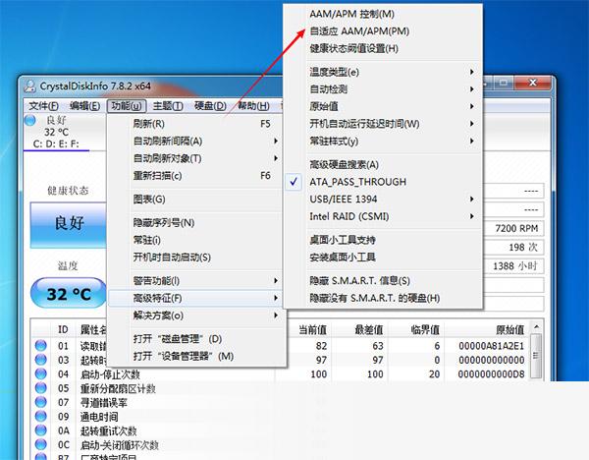This screenshot has height=460, width=589.
Task: Click the blue status orb for attribute 01
Action: click(x=40, y=346)
